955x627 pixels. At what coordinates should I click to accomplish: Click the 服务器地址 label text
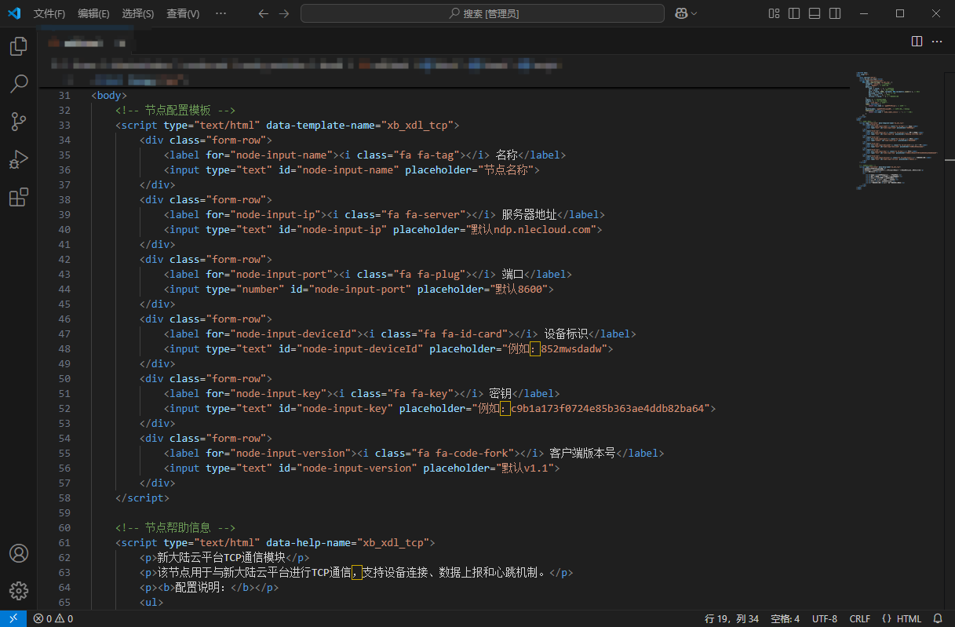(x=529, y=214)
